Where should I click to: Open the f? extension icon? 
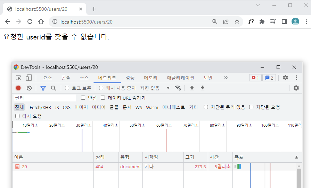(251, 21)
